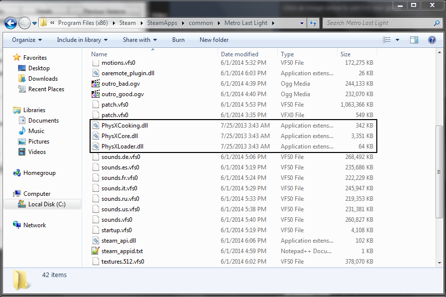Select the sounds.vfs0 file

(x=117, y=220)
